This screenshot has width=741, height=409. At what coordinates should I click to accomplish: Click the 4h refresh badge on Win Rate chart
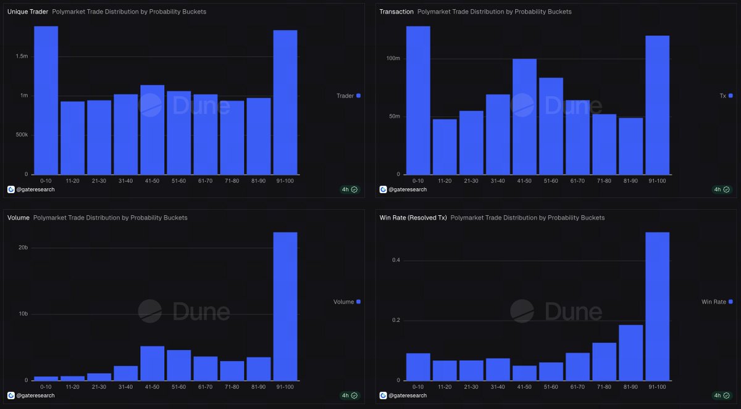(720, 395)
